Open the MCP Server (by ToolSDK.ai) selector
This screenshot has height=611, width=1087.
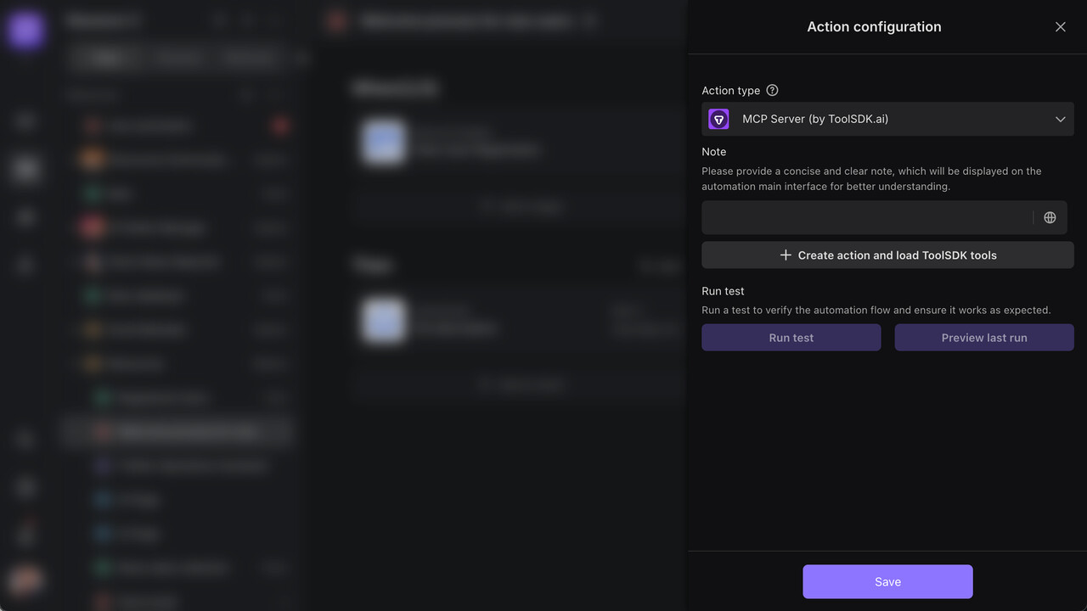coord(887,120)
